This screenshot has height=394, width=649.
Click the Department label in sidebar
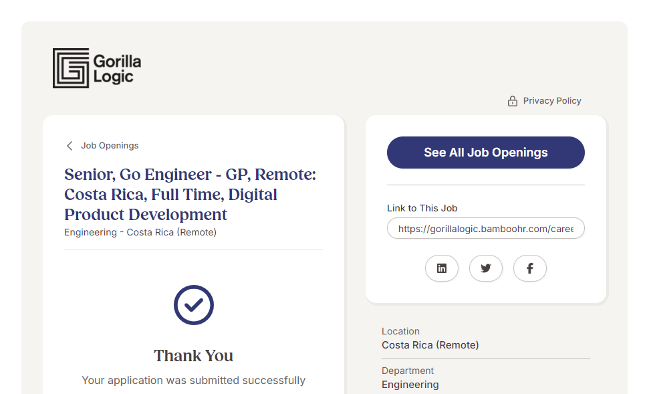(408, 371)
